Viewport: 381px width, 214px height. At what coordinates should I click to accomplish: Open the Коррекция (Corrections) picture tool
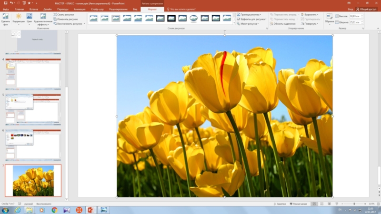click(18, 18)
